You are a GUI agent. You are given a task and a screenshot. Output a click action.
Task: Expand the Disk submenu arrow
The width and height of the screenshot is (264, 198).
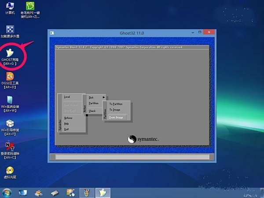(104, 97)
